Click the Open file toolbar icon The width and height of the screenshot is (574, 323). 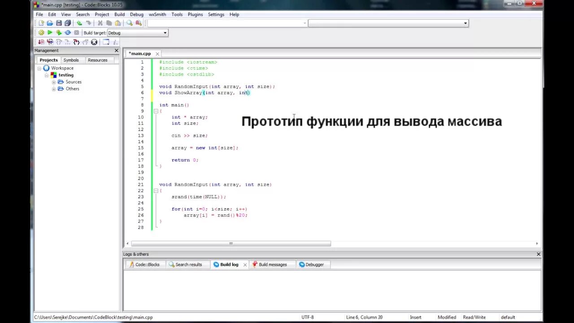[x=50, y=23]
